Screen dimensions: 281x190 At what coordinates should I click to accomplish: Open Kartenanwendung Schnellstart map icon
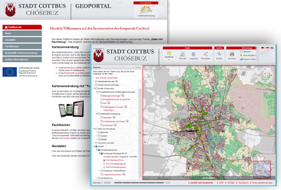pos(146,11)
